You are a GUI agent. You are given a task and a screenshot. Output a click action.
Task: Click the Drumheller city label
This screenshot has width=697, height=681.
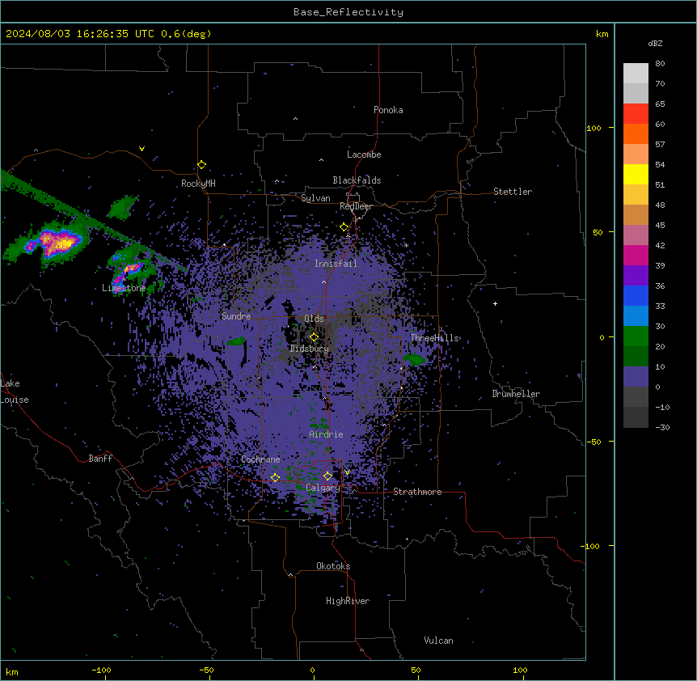click(516, 394)
